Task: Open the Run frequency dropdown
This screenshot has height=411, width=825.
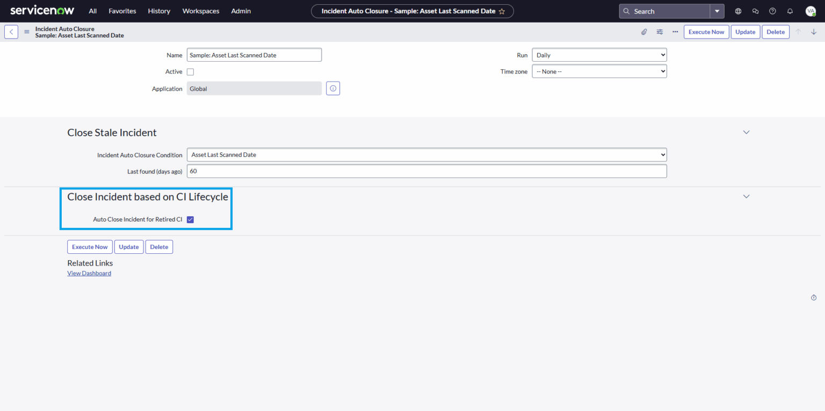Action: 599,54
